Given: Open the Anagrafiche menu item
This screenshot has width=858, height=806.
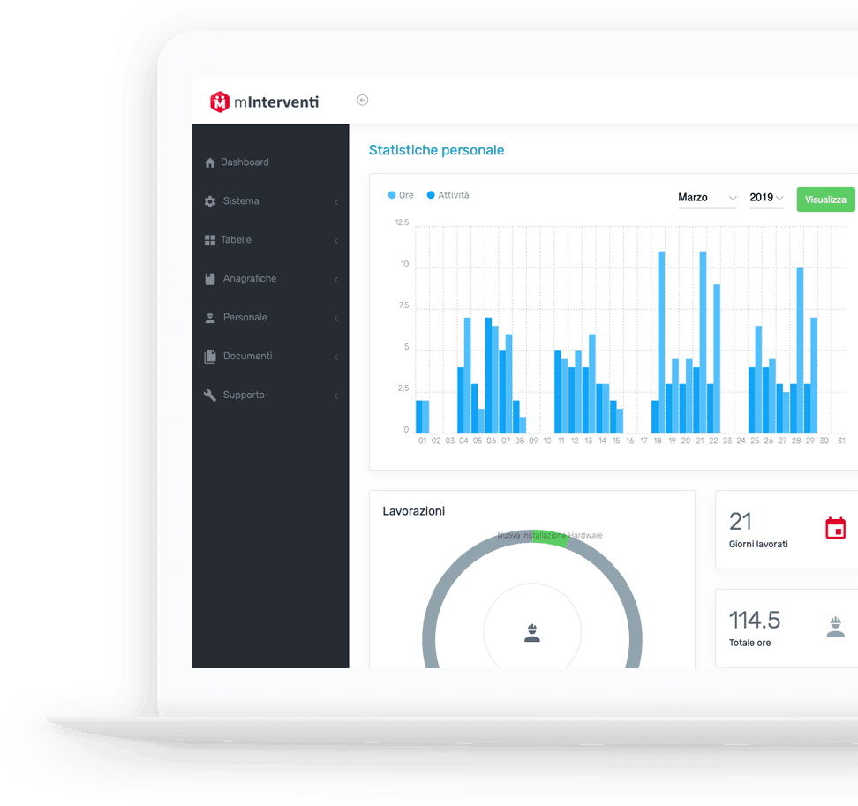Looking at the screenshot, I should pyautogui.click(x=270, y=279).
